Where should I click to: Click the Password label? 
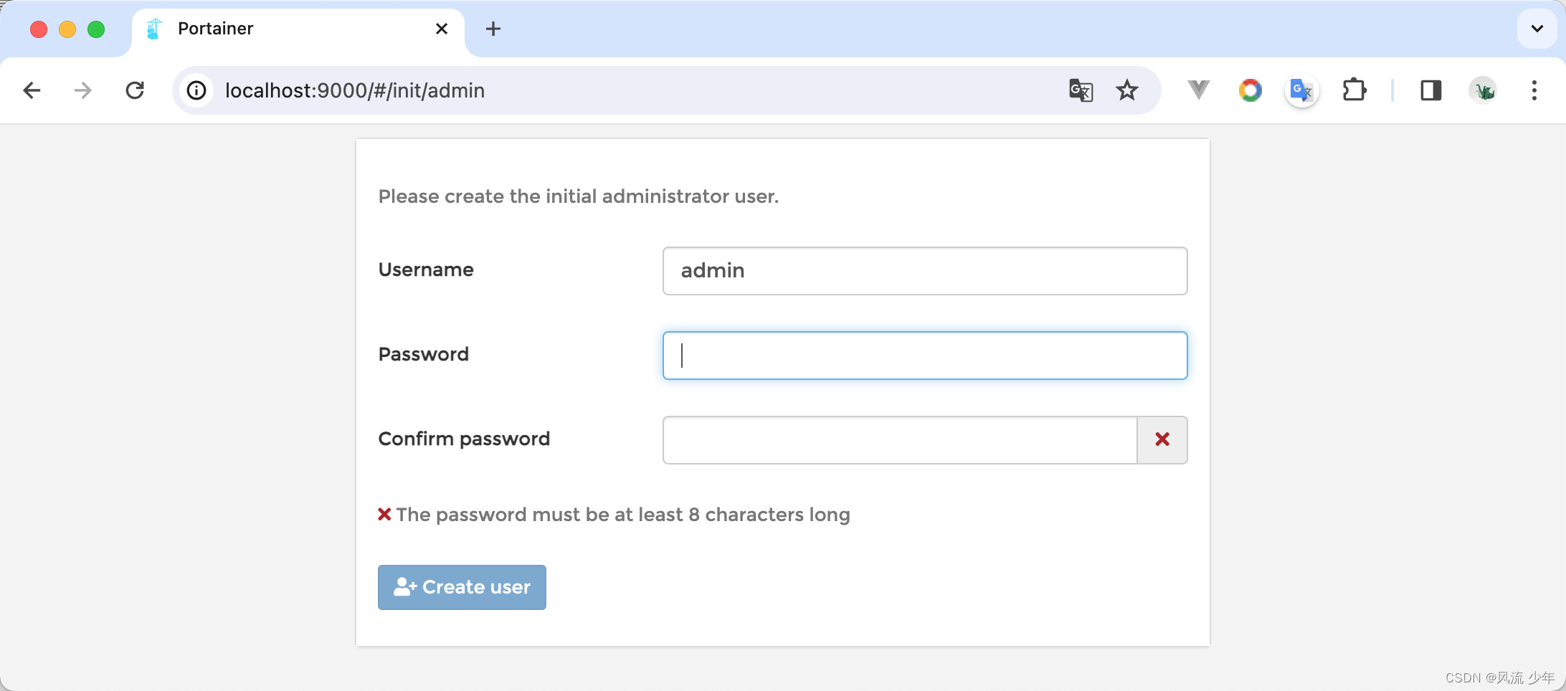(x=424, y=354)
